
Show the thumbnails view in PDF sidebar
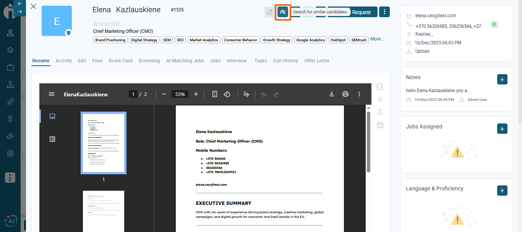(x=52, y=116)
